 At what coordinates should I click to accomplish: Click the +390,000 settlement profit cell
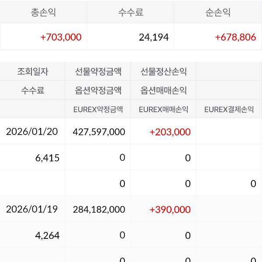[x=170, y=209]
